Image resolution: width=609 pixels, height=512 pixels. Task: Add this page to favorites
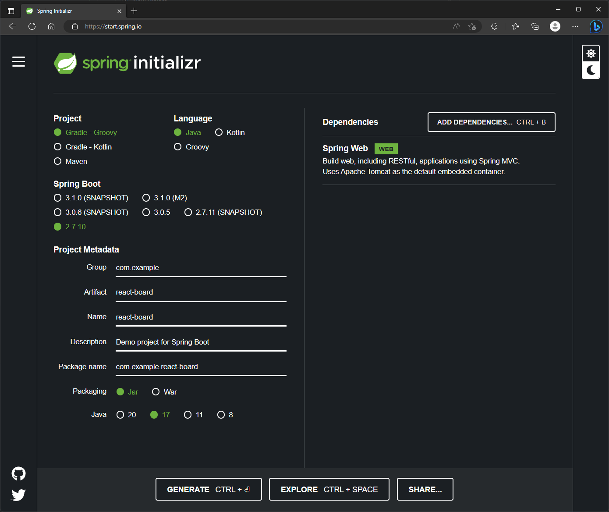(472, 26)
